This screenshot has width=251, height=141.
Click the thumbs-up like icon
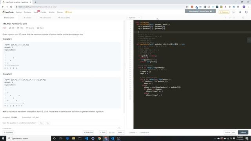click(10, 28)
